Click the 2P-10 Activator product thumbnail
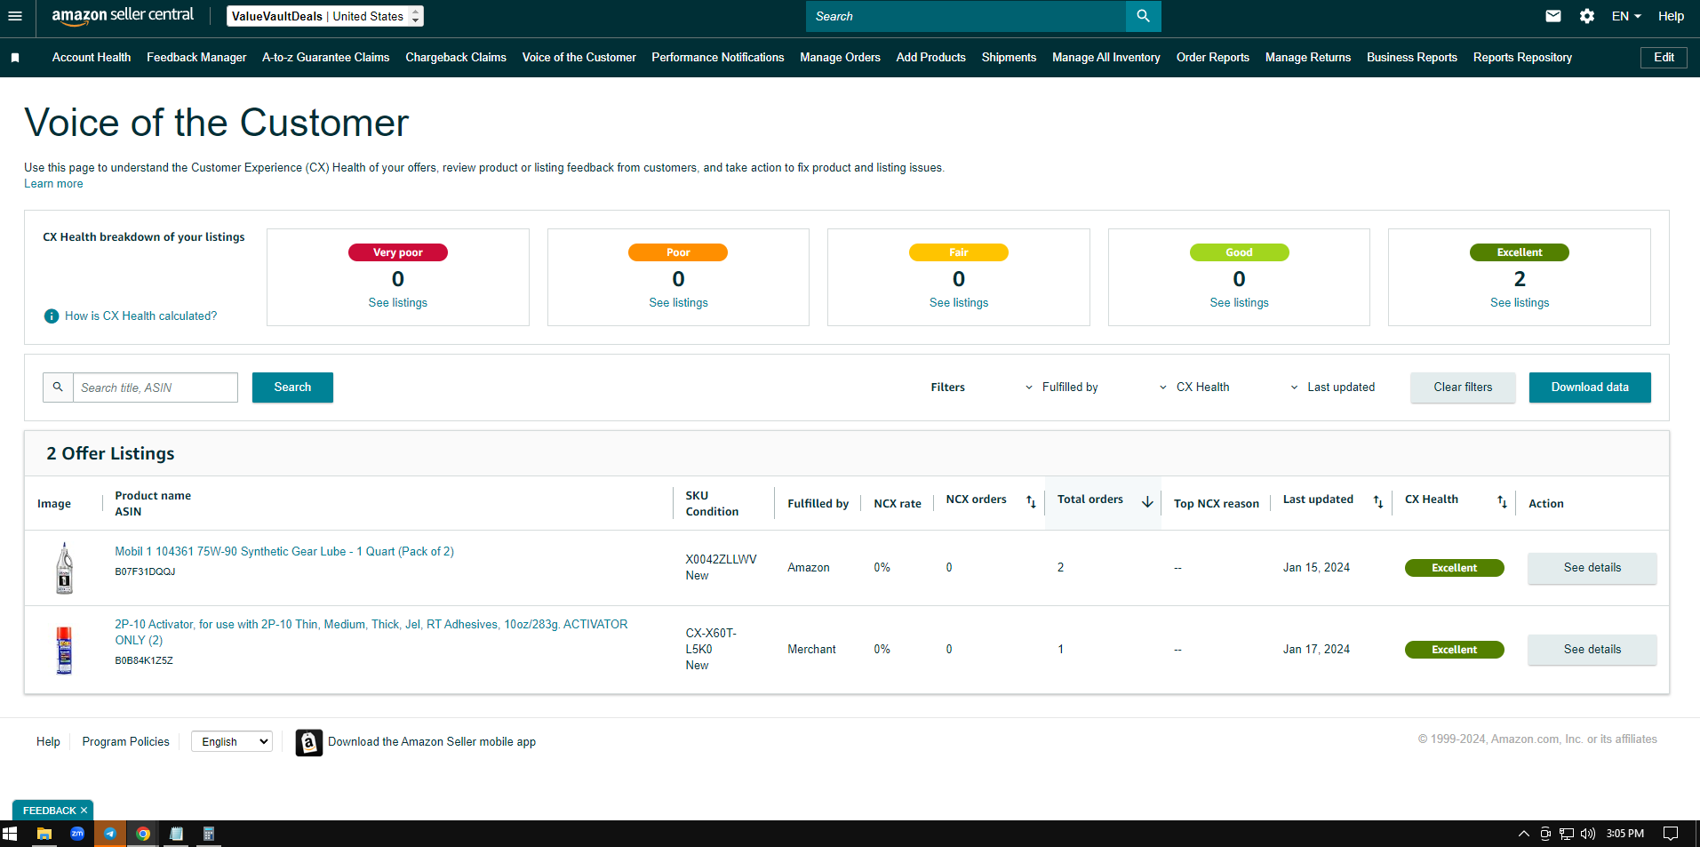 (64, 650)
